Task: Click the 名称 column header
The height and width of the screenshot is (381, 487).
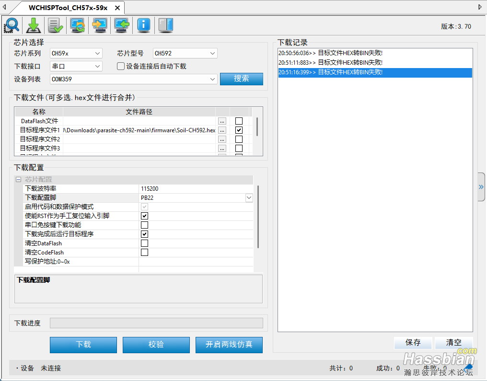Action: click(39, 112)
